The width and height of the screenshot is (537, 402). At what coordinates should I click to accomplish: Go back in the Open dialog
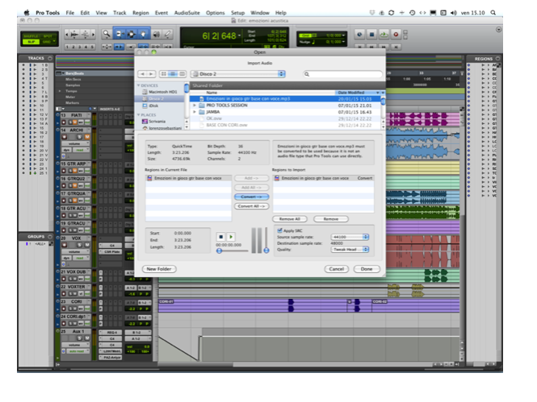[x=142, y=74]
